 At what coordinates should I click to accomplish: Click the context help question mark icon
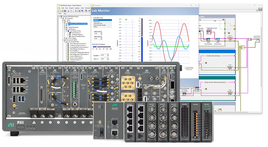click(257, 11)
